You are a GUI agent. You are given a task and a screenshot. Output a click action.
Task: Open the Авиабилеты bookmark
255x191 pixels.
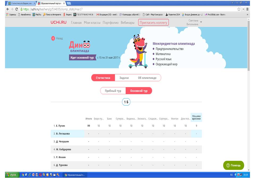[x=24, y=14]
